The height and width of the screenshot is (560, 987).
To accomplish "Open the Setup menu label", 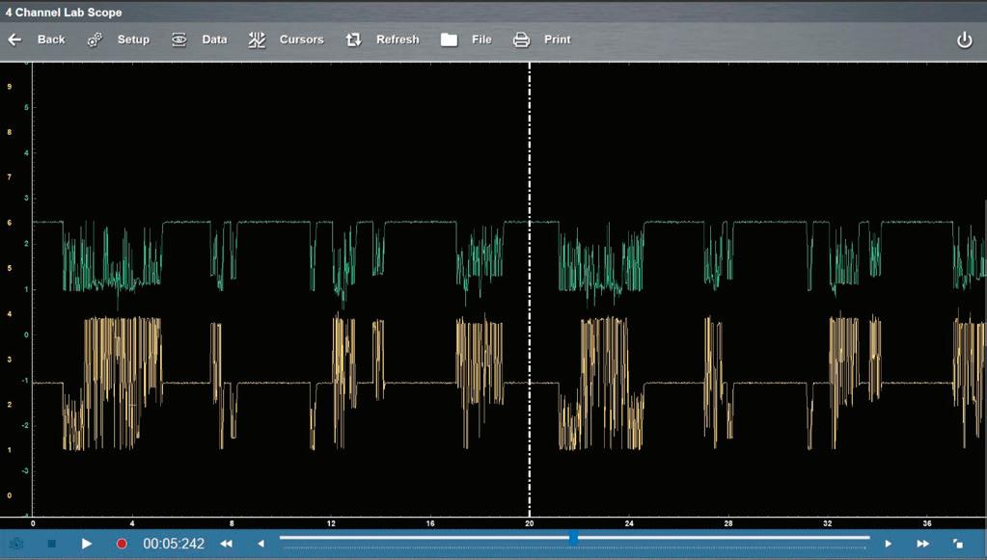I will (133, 40).
